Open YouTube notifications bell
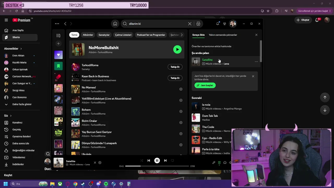This screenshot has width=334, height=188. pos(317,20)
